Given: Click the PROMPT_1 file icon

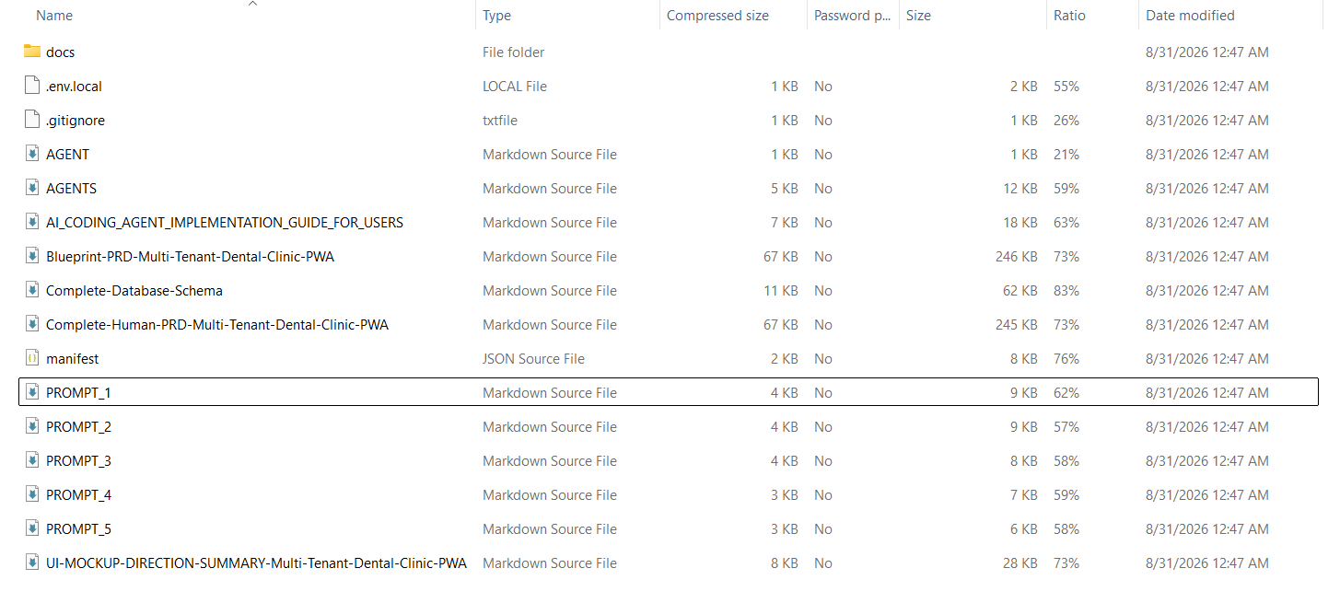Looking at the screenshot, I should pos(32,392).
